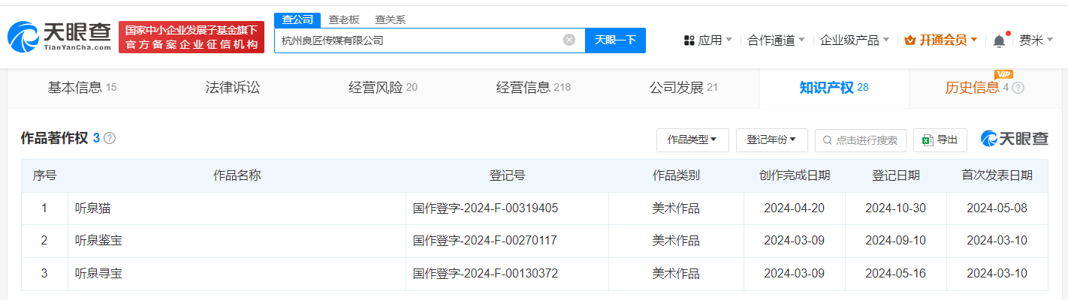
Task: Click the TianYanCha logo in header
Action: pos(59,37)
